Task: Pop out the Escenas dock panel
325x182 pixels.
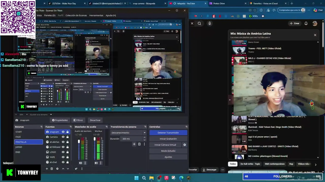Action: (x=41, y=127)
